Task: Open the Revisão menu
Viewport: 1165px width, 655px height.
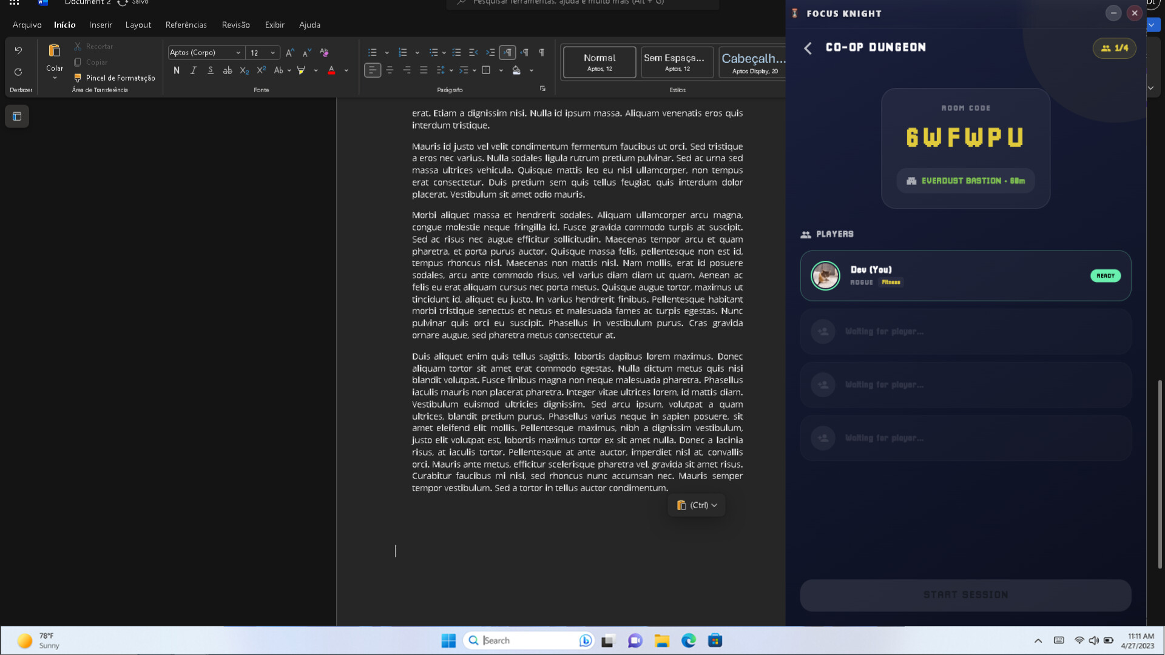Action: point(235,25)
